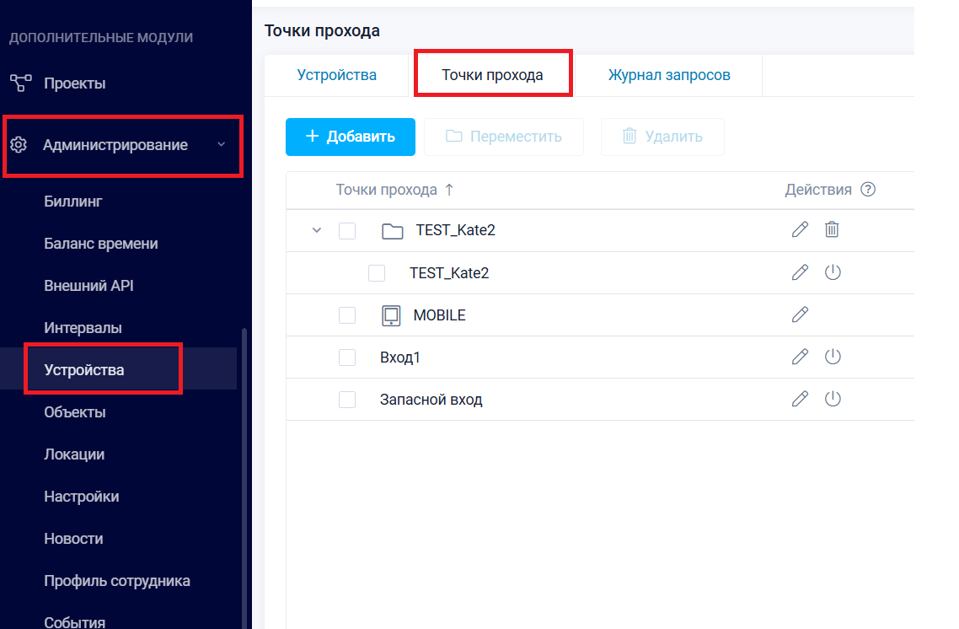Open the Проекты module in sidebar
Image resolution: width=959 pixels, height=629 pixels.
(74, 83)
